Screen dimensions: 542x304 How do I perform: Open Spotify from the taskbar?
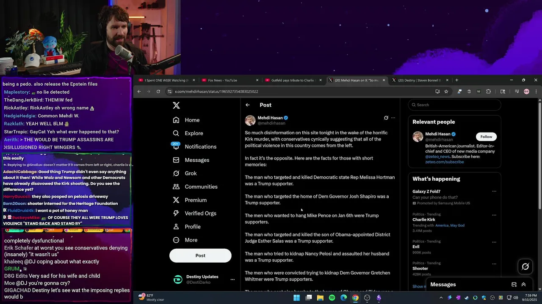[x=332, y=298]
